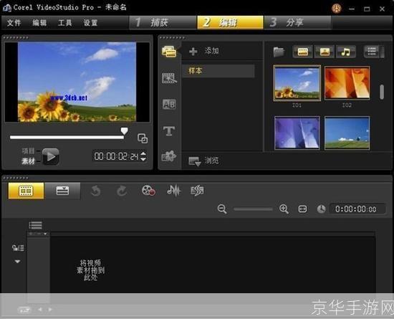Open the 浏览 browse dropdown

[x=203, y=161]
